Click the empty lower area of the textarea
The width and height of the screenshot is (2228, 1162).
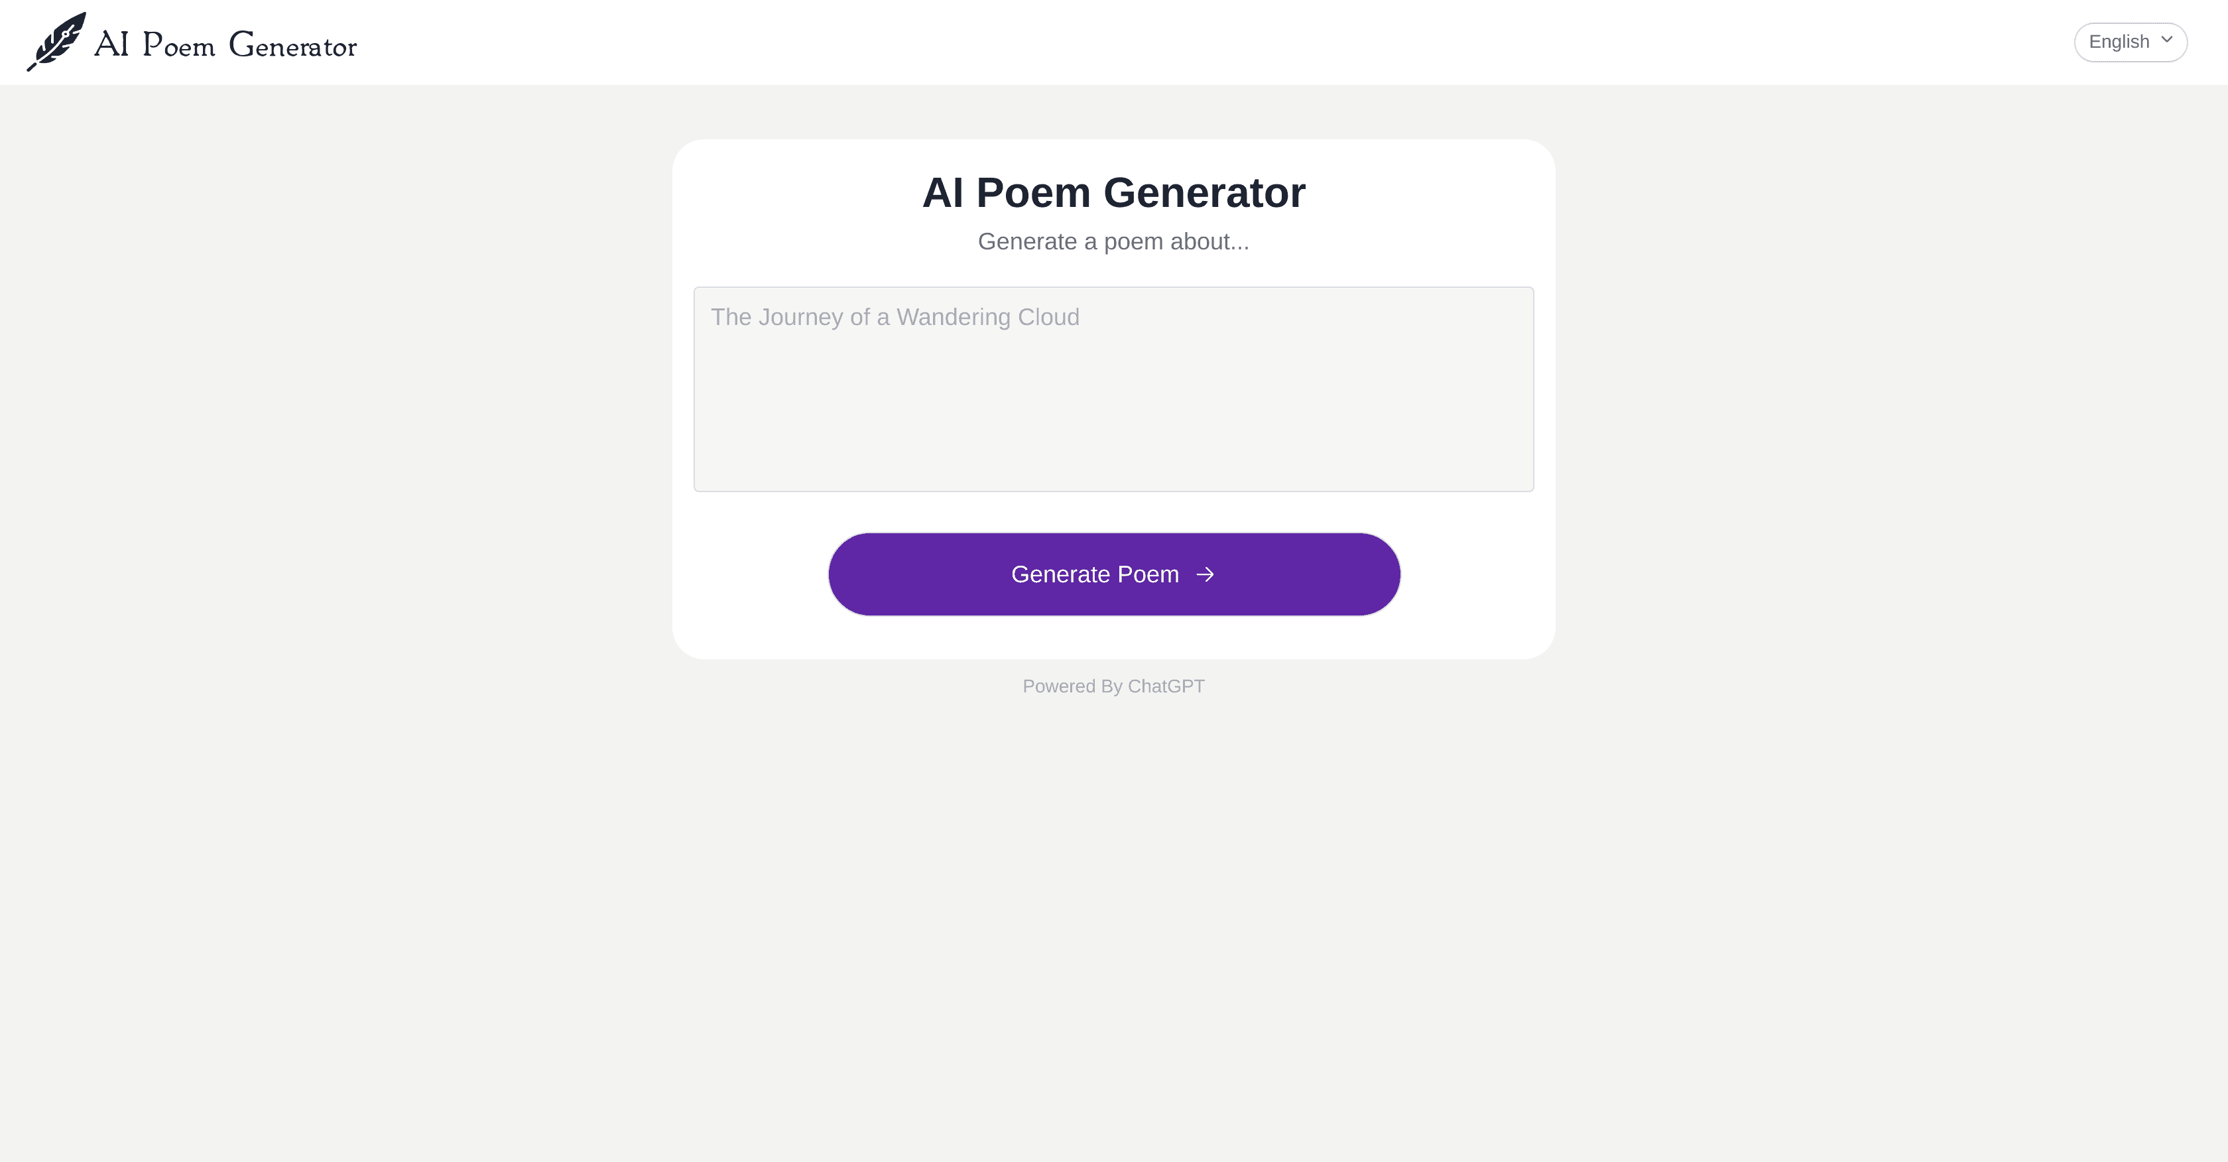coord(1113,432)
